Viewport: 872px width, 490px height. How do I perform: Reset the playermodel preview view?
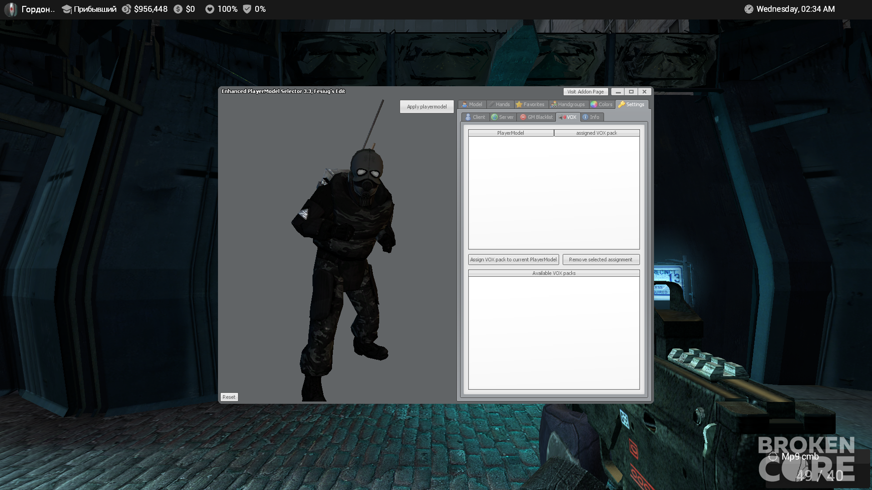229,397
